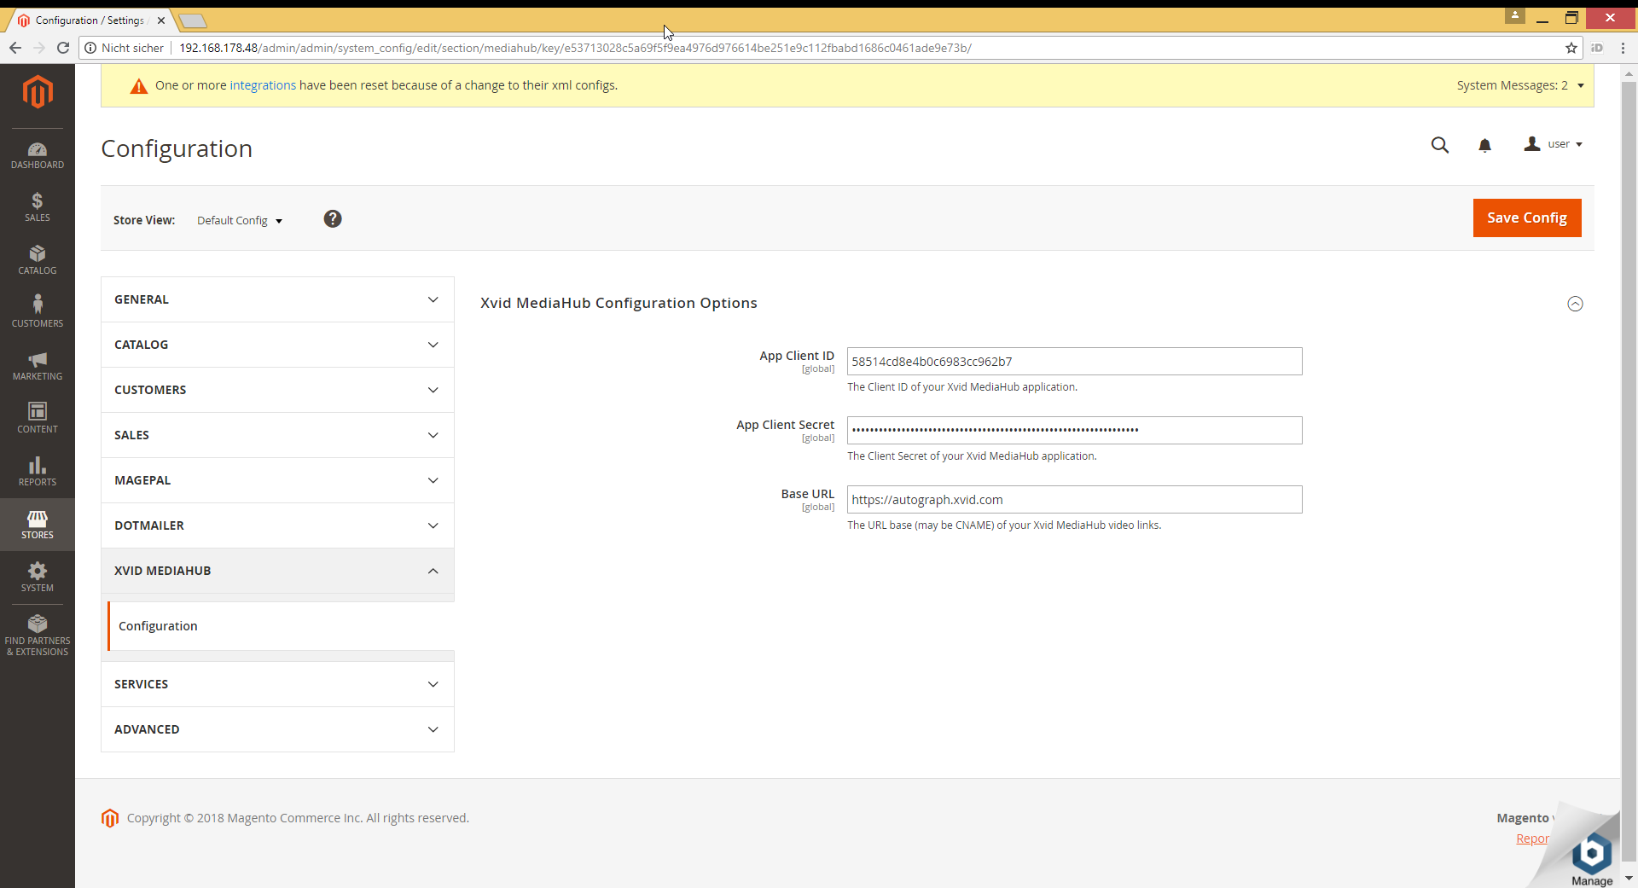Click the store view help question icon
Image resolution: width=1638 pixels, height=888 pixels.
coord(333,219)
